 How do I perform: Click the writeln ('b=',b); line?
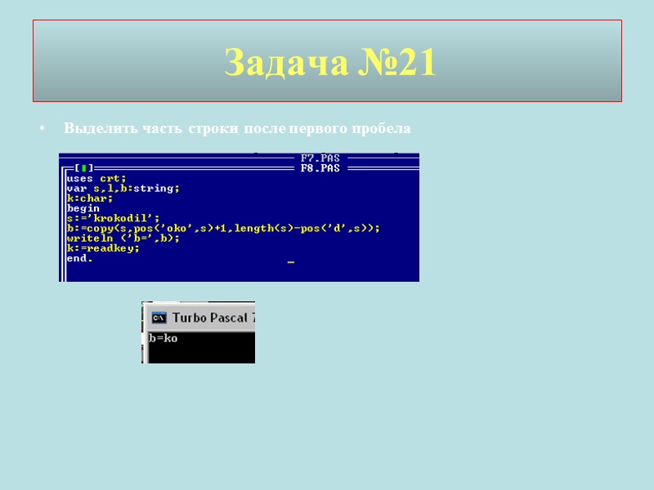coord(123,238)
